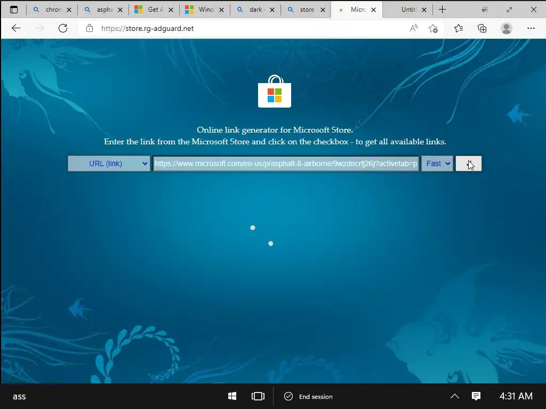Viewport: 546px width, 409px height.
Task: Open the profile avatar menu
Action: click(x=507, y=28)
